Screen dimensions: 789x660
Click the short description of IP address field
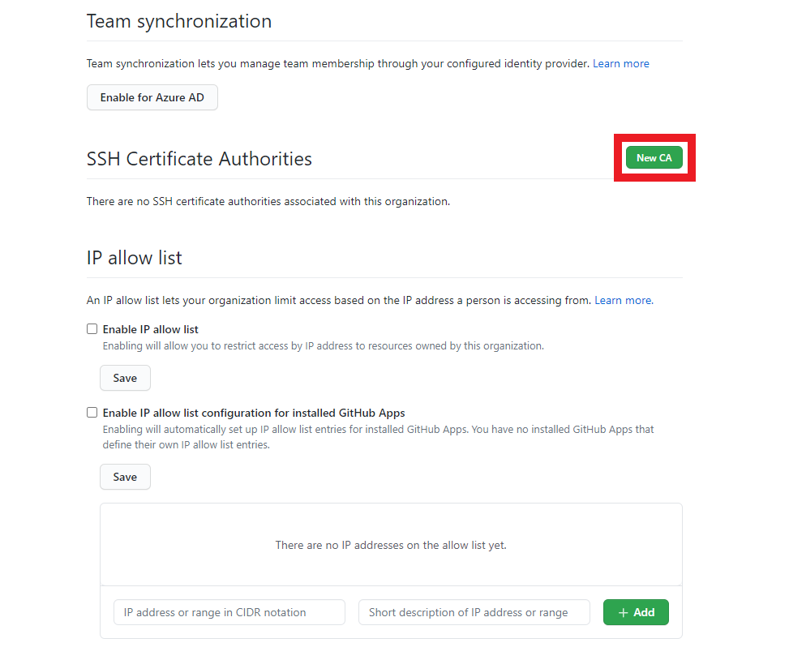coord(474,612)
